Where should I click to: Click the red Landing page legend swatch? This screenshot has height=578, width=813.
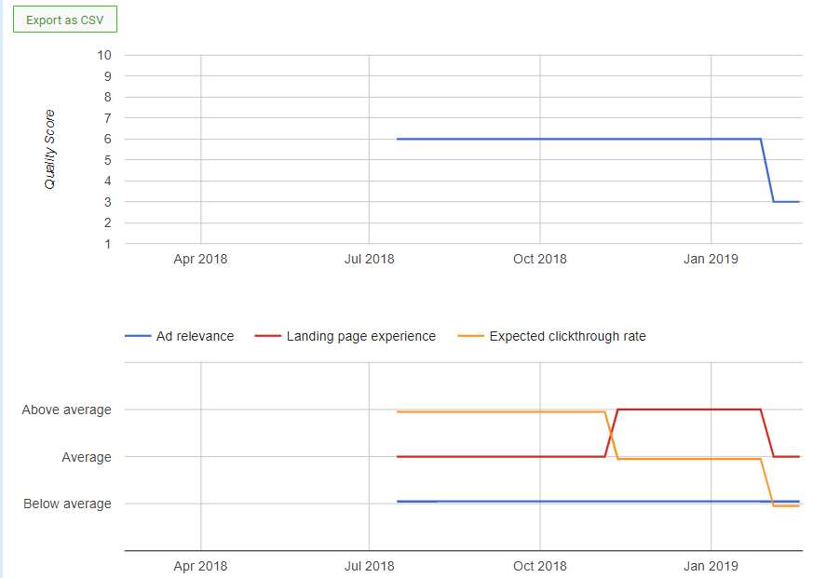pos(267,337)
